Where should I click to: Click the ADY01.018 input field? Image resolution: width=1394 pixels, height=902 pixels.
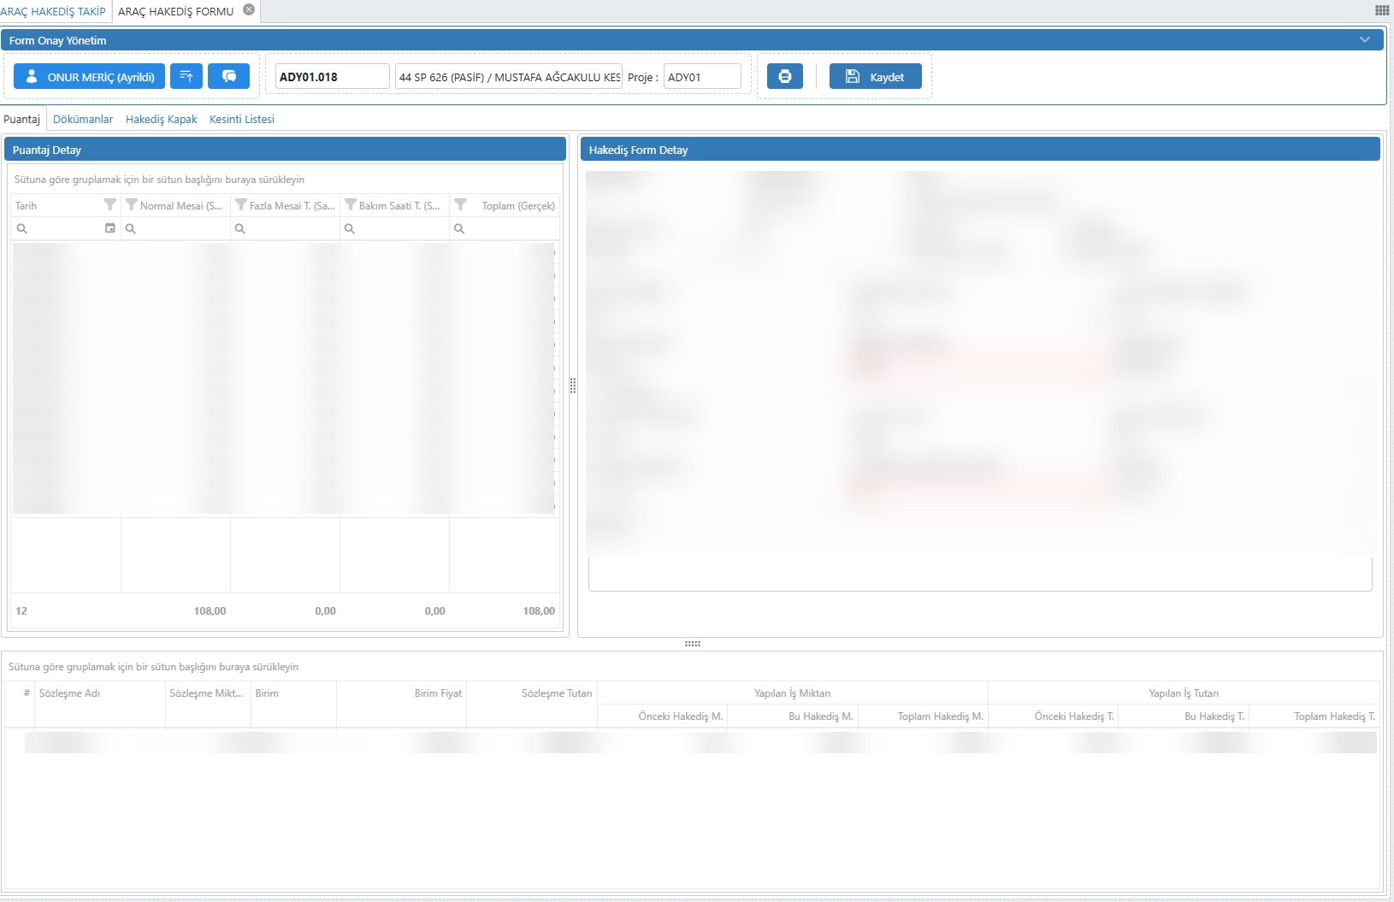click(x=332, y=76)
